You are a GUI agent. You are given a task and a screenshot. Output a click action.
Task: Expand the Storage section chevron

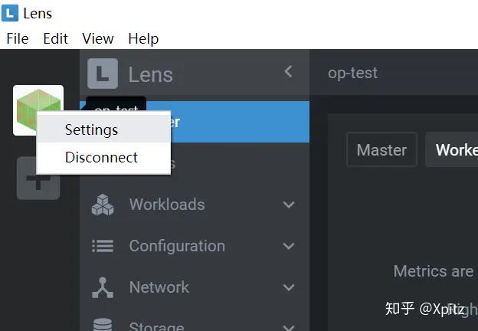tap(288, 327)
